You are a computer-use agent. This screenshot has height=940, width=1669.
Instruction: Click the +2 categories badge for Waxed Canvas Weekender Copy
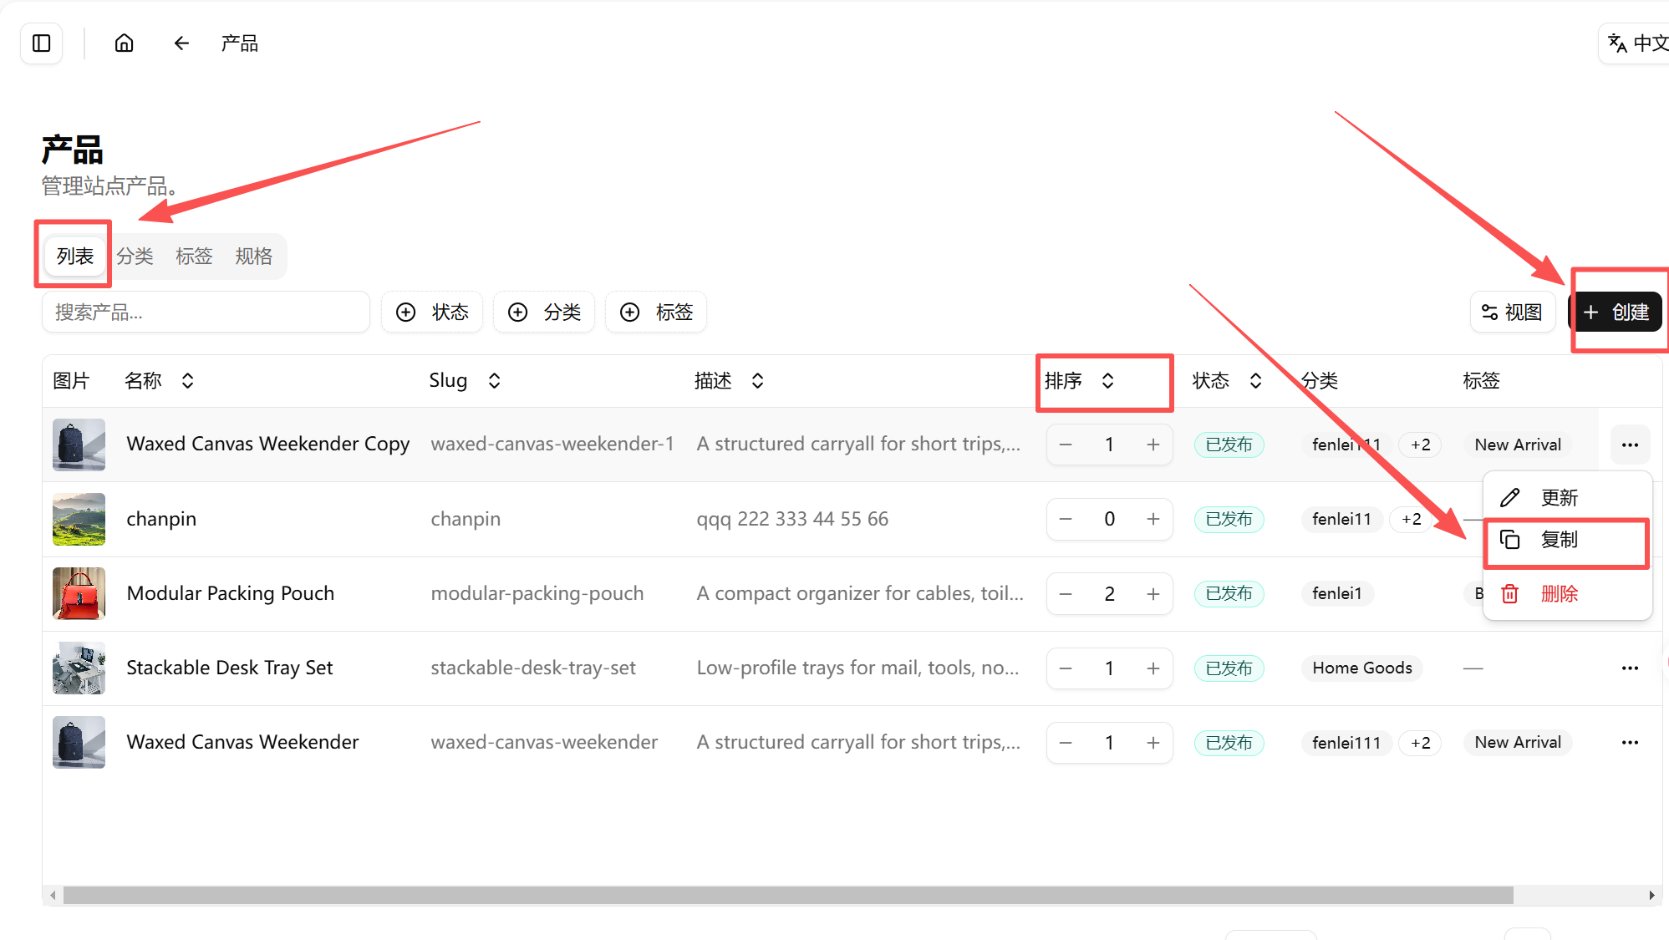[x=1420, y=445]
